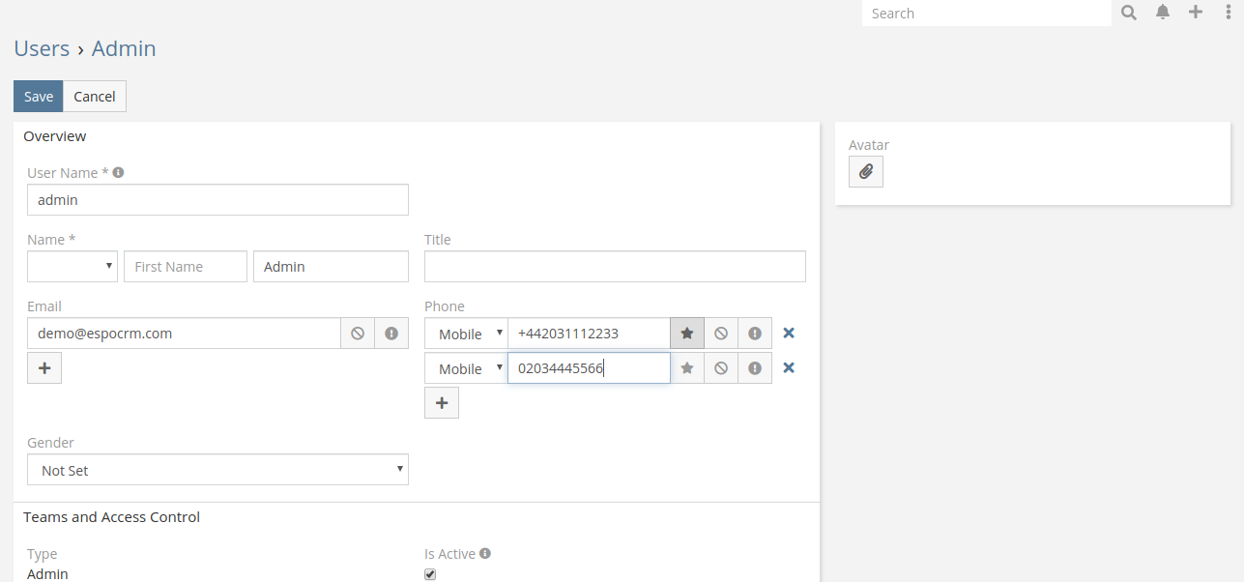
Task: Remove the +442031112233 phone row
Action: 789,334
